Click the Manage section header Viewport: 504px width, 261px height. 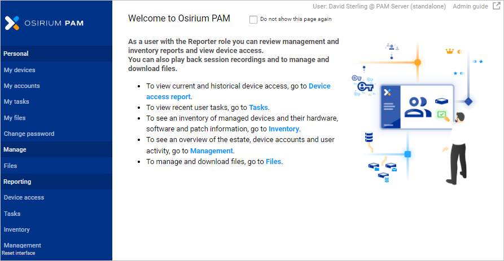coord(56,149)
